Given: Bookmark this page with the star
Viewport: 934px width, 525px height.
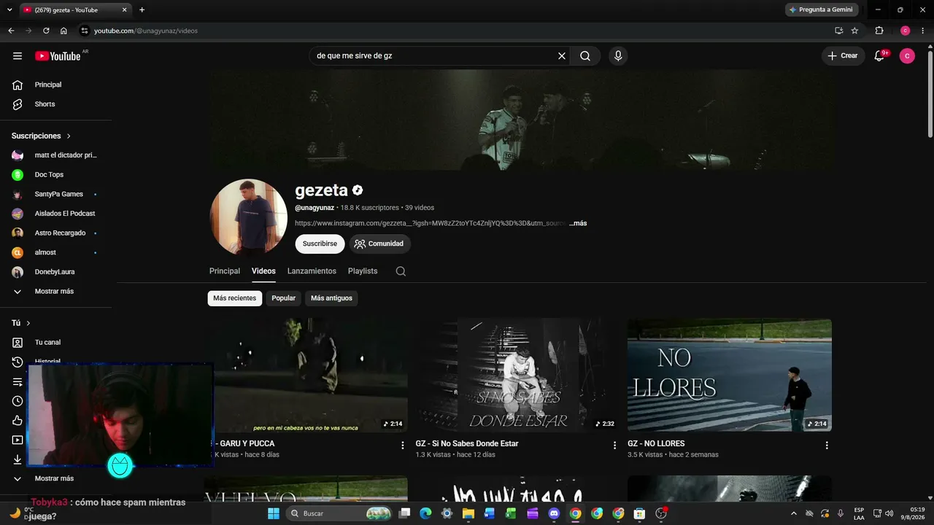Looking at the screenshot, I should click(x=854, y=31).
